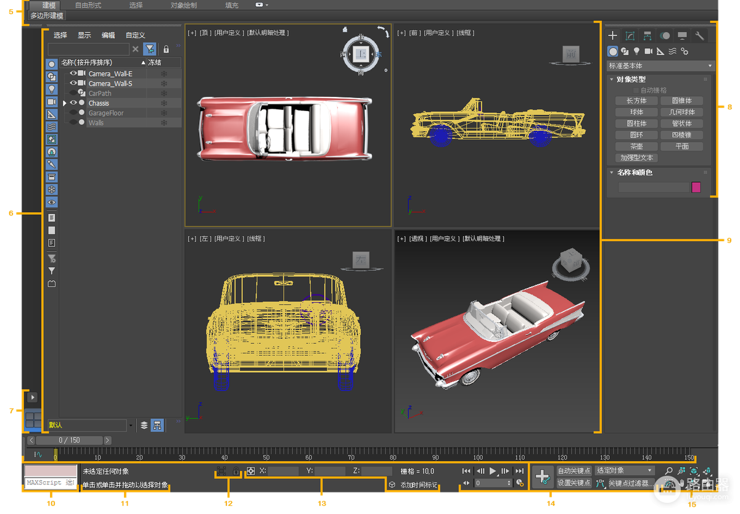
Task: Open the 选定对象 key filter dropdown
Action: pyautogui.click(x=624, y=471)
